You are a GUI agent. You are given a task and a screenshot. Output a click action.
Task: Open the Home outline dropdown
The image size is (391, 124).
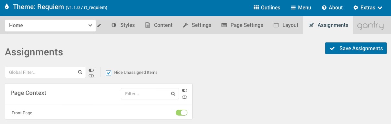50,25
